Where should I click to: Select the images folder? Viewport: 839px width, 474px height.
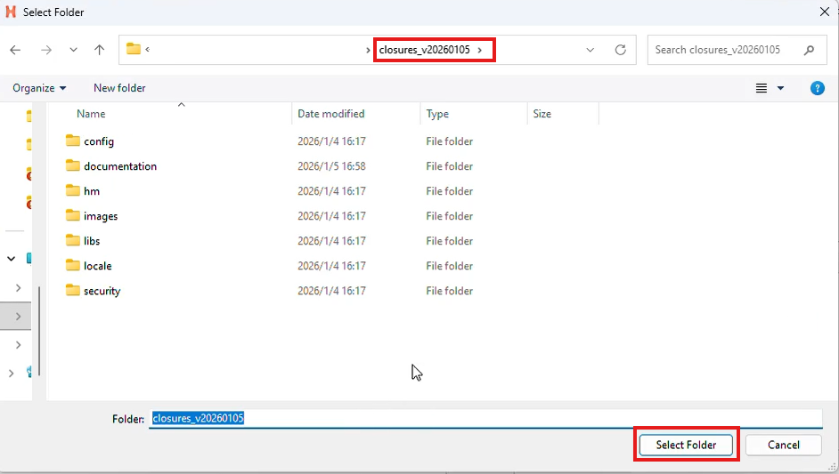[101, 216]
